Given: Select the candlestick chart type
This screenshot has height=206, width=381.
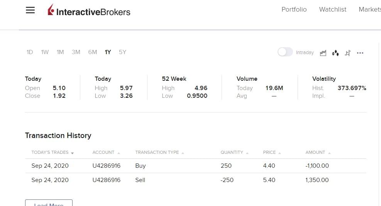Looking at the screenshot, I should click(335, 53).
